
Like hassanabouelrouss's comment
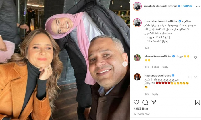[x=195, y=77]
